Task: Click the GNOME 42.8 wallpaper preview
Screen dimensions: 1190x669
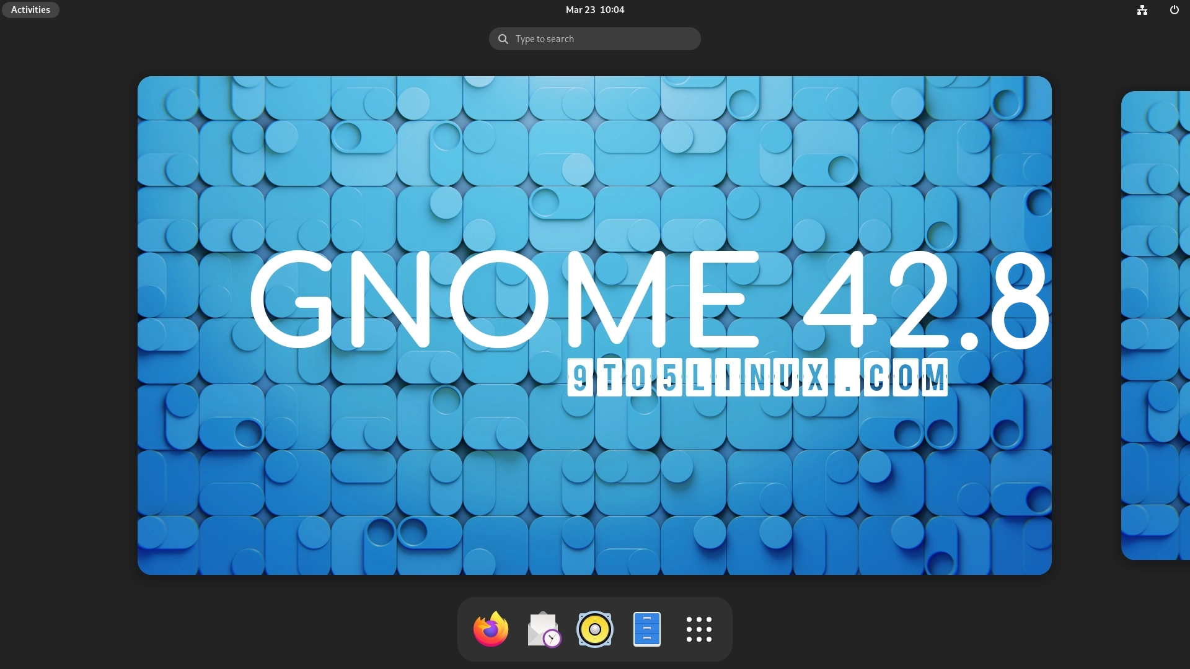Action: click(x=594, y=325)
